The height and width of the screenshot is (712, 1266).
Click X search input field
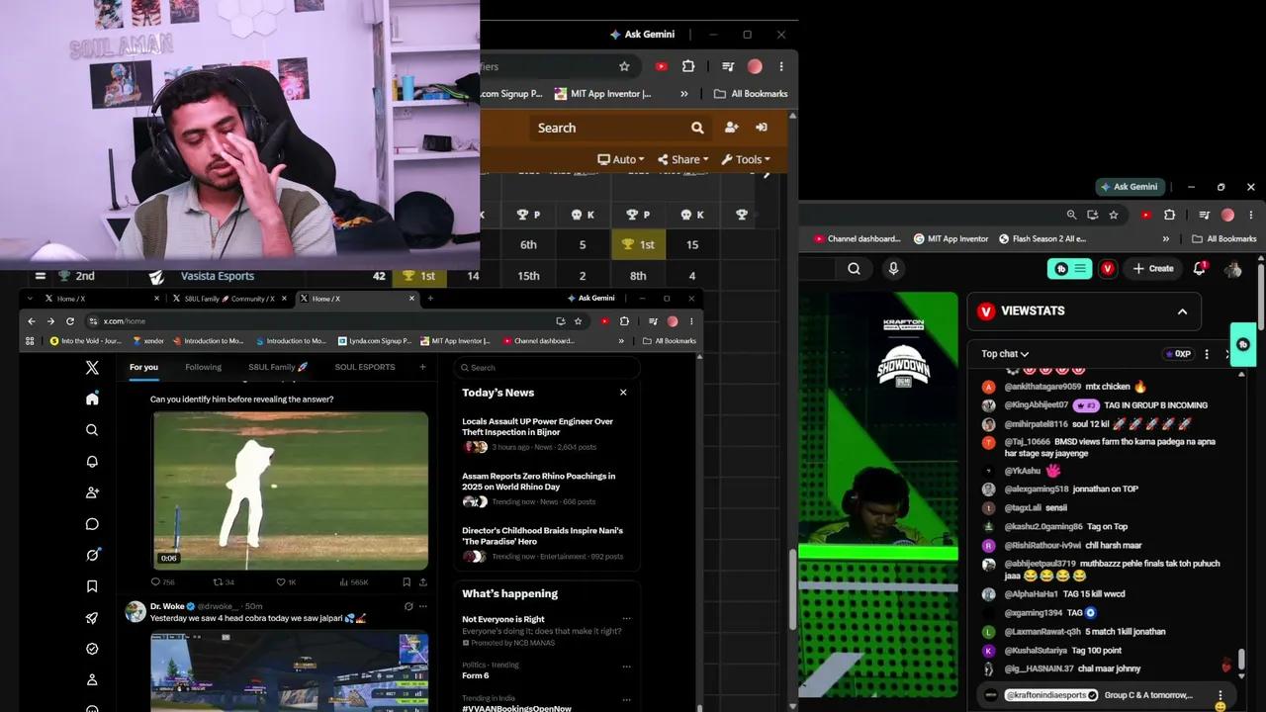(x=547, y=367)
